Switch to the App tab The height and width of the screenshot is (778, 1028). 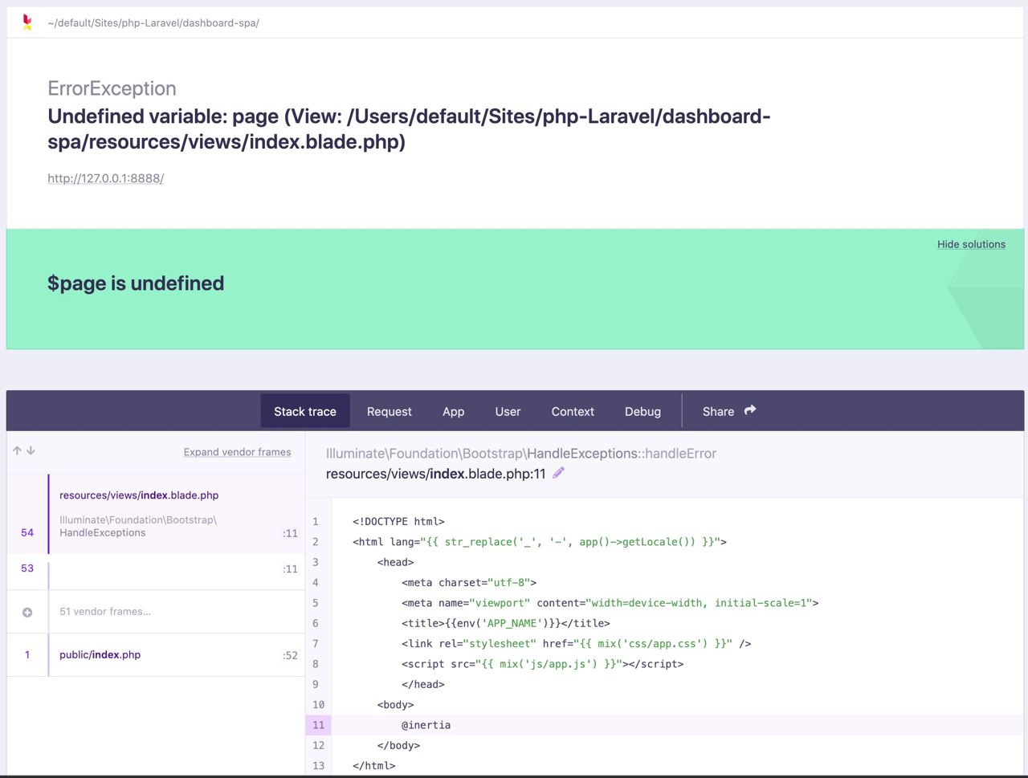tap(453, 411)
